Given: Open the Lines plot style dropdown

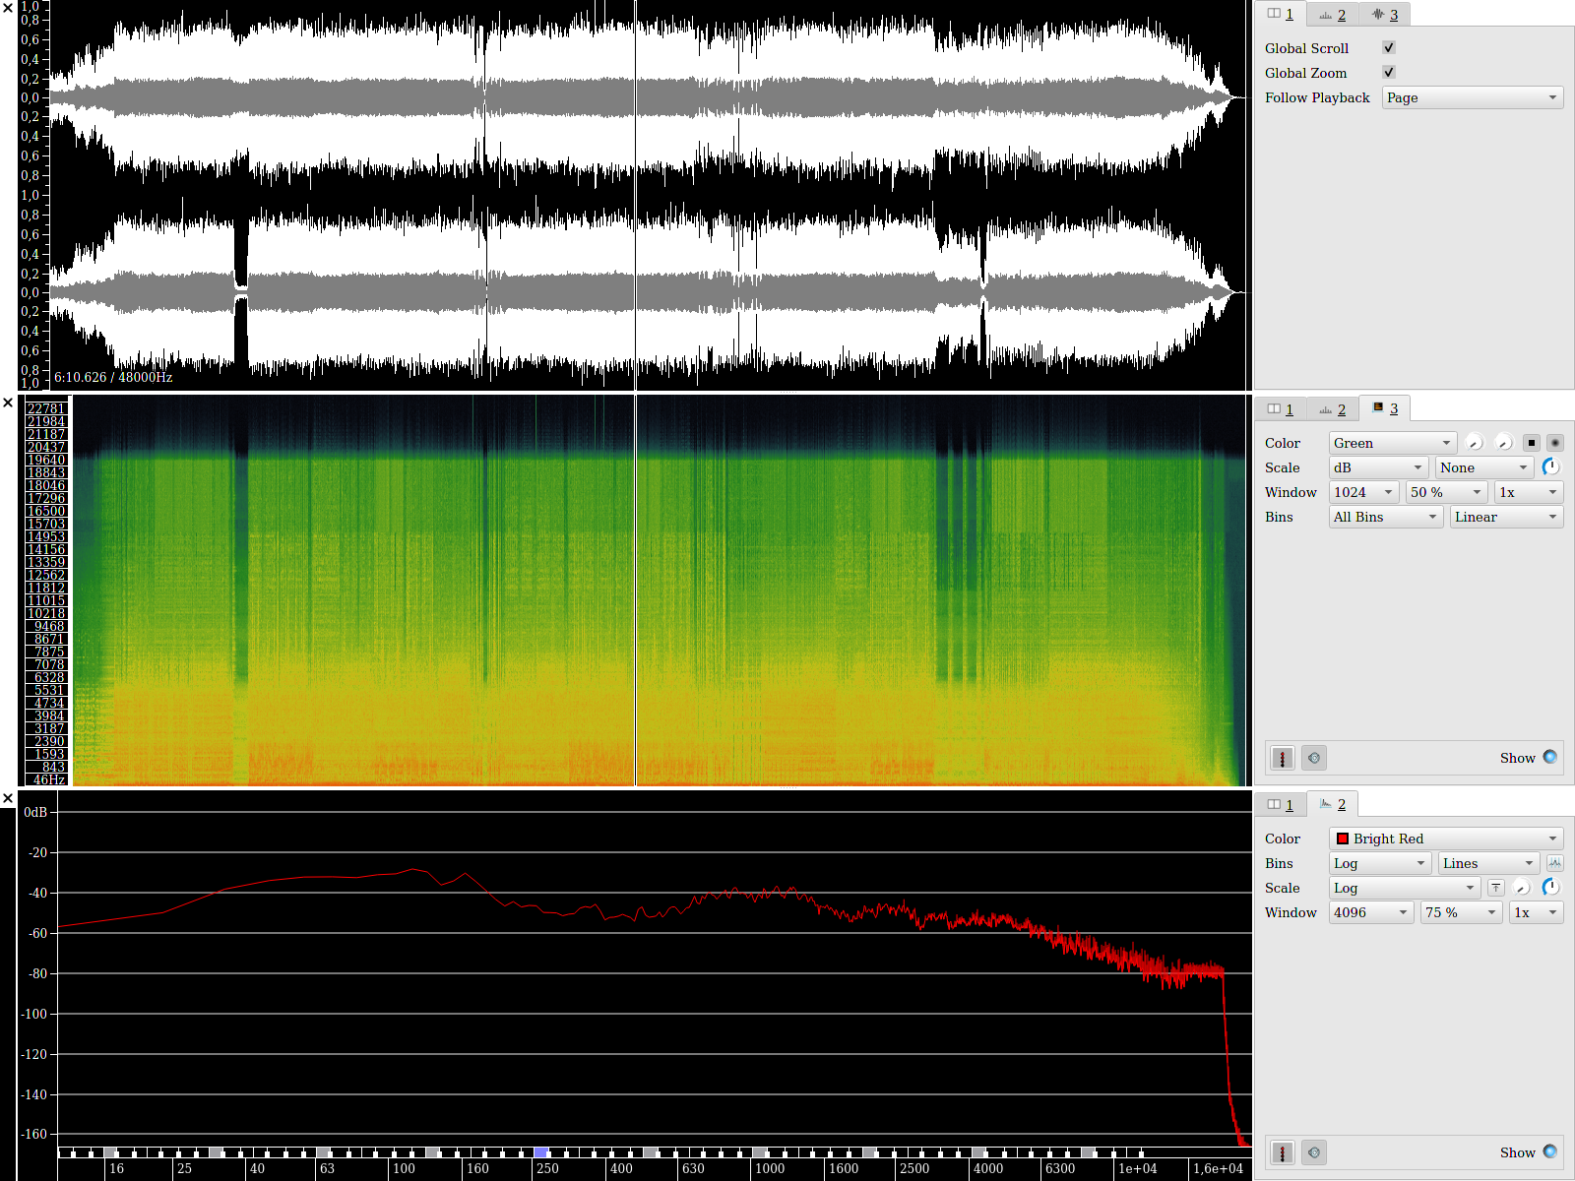Looking at the screenshot, I should 1488,863.
